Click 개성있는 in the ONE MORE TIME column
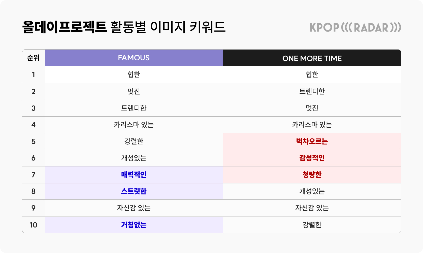Screen dimensions: 423x253 tap(312, 191)
